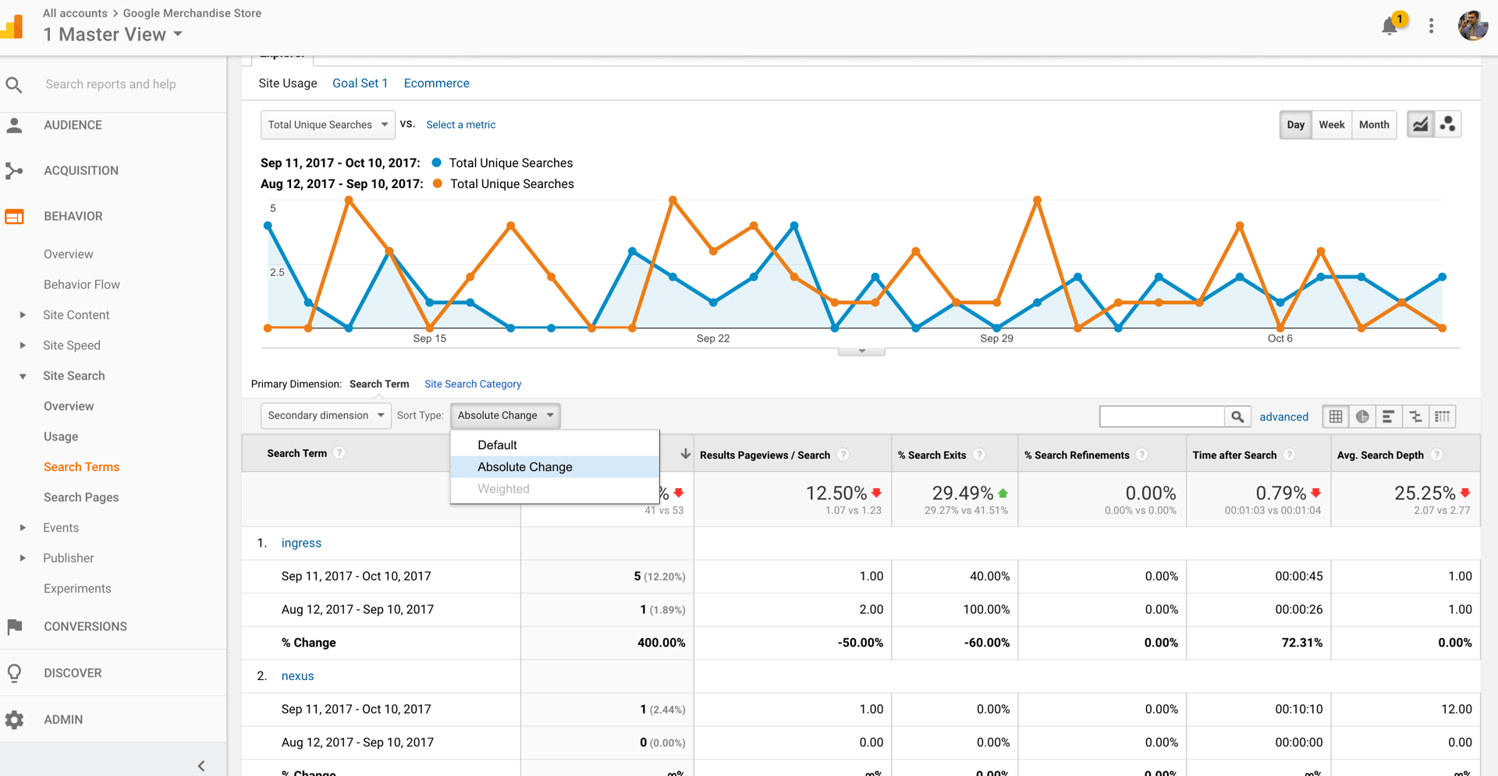This screenshot has height=776, width=1498.
Task: View details for the search term nexus
Action: point(297,675)
